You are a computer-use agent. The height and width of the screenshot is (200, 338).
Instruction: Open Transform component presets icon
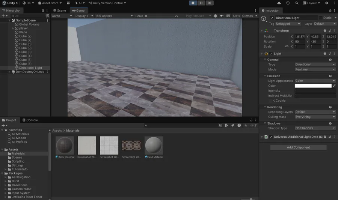tap(330, 30)
